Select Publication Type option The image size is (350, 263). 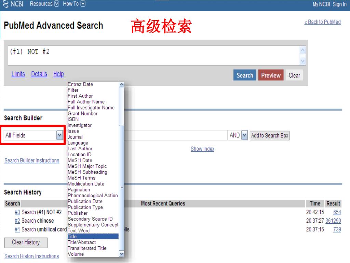tap(93, 207)
